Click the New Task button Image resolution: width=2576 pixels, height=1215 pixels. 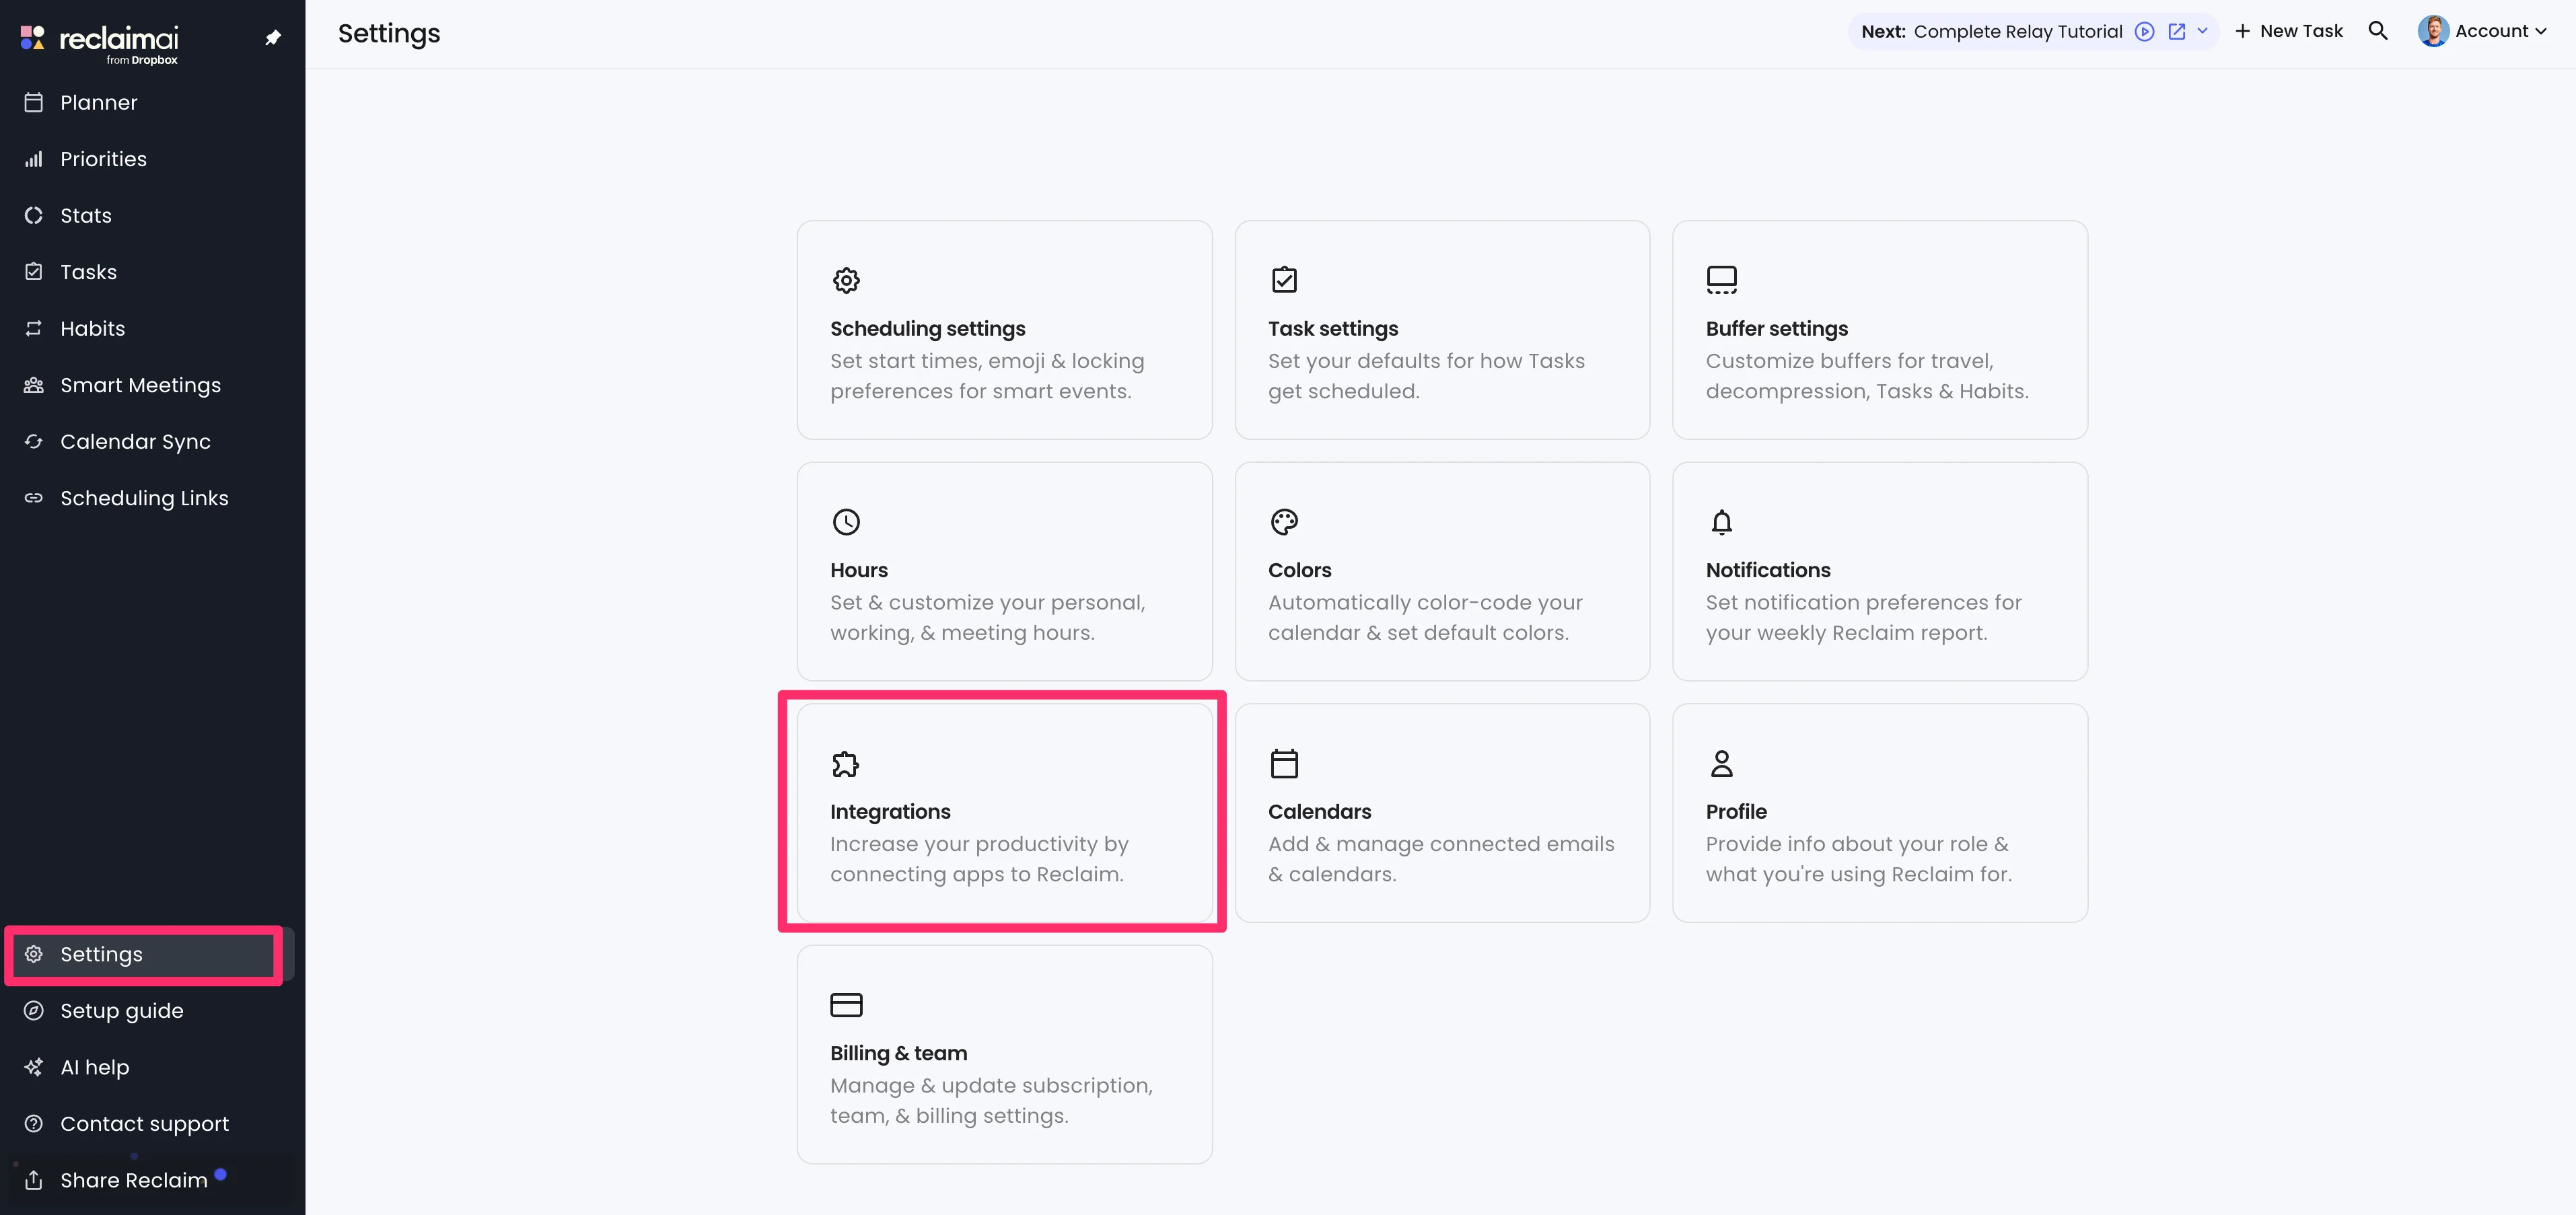pos(2288,31)
